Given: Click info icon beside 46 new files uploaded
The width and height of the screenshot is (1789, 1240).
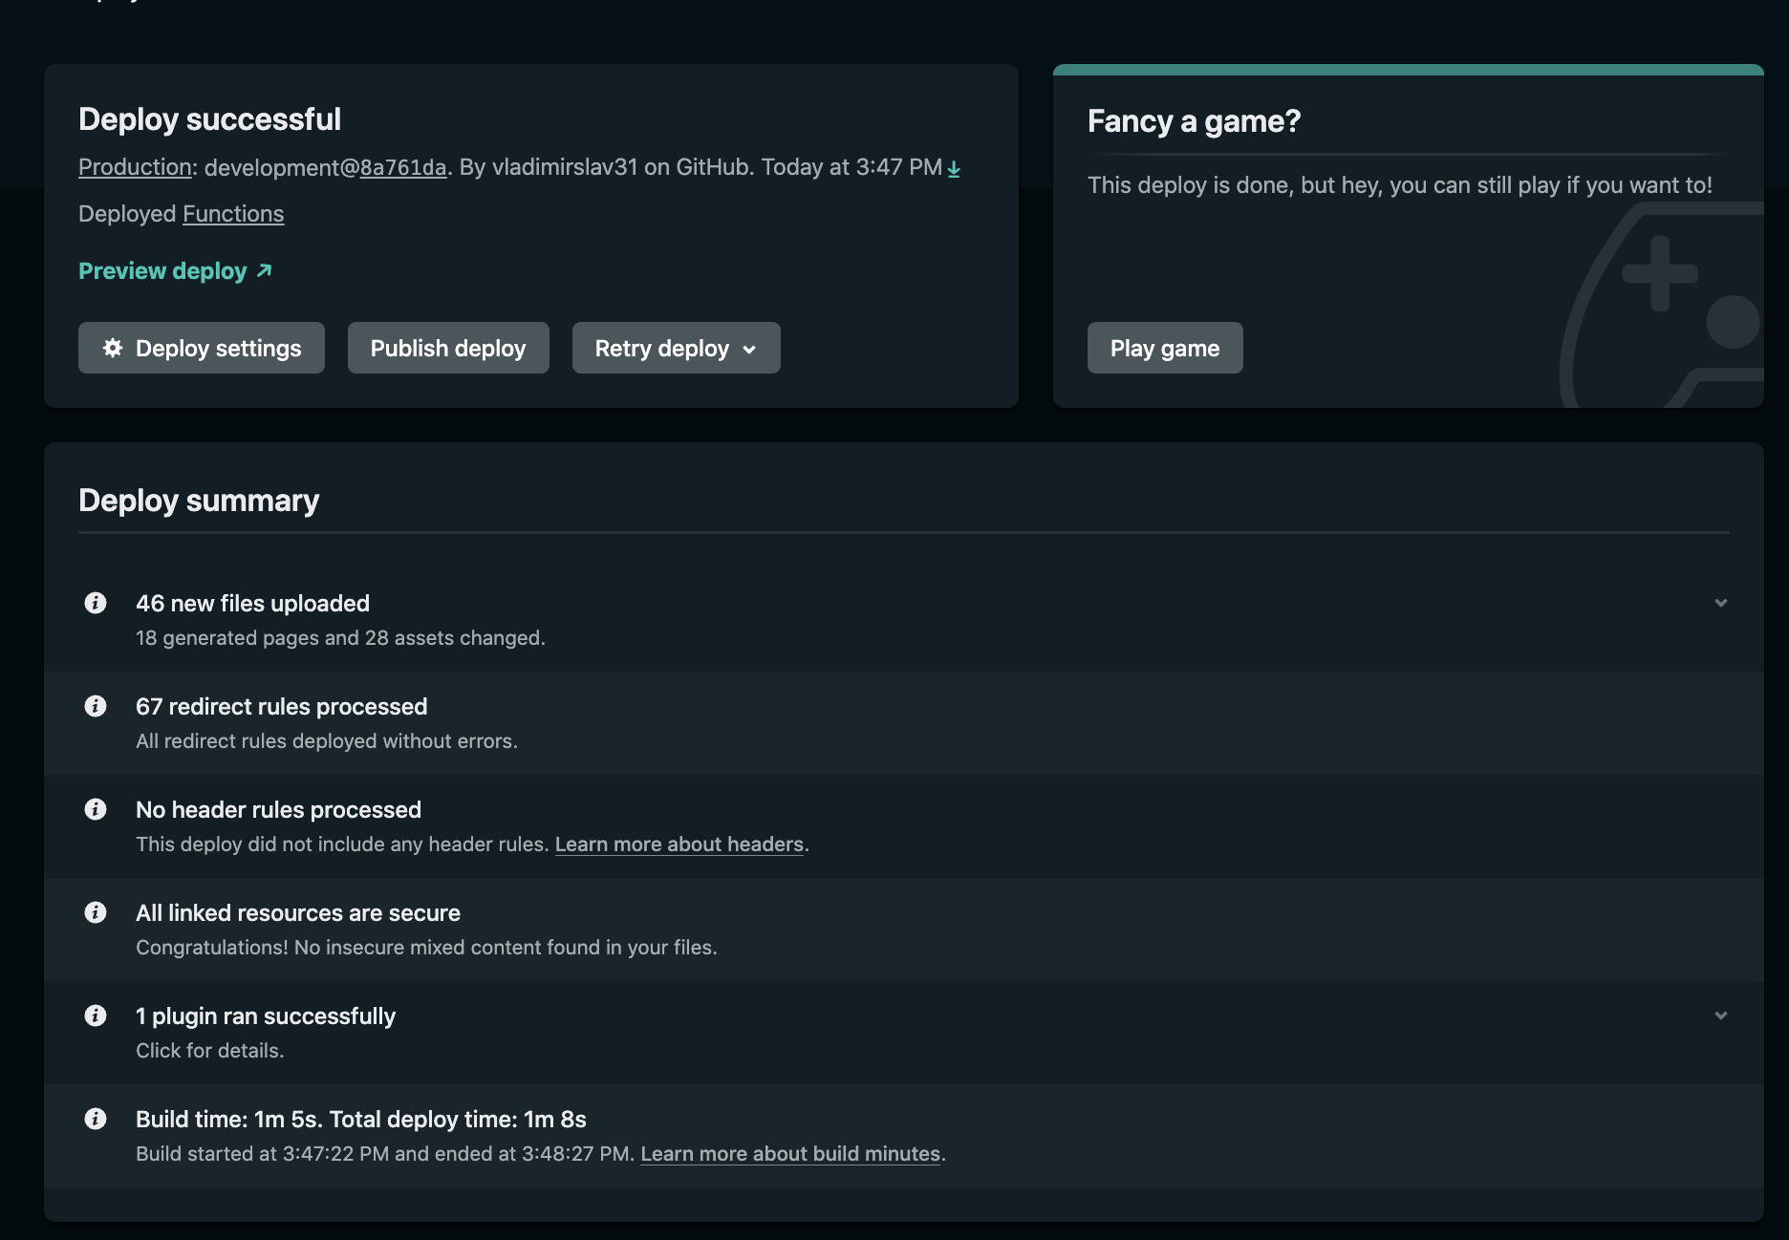Looking at the screenshot, I should pyautogui.click(x=96, y=603).
